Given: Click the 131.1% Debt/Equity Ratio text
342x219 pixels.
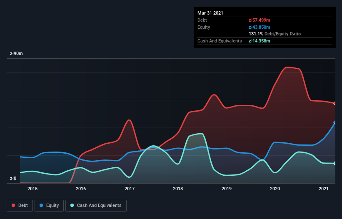Looking at the screenshot, I should point(275,34).
